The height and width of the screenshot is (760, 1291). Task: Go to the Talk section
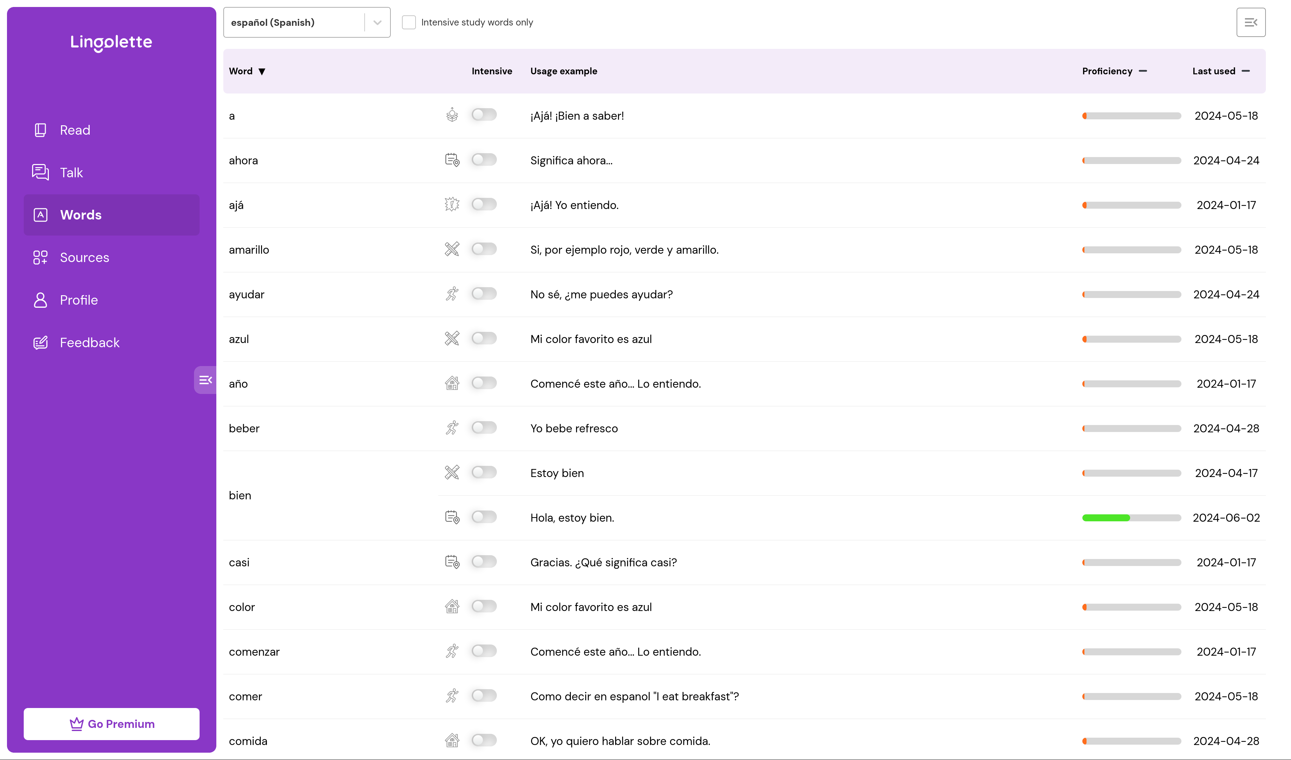click(71, 172)
